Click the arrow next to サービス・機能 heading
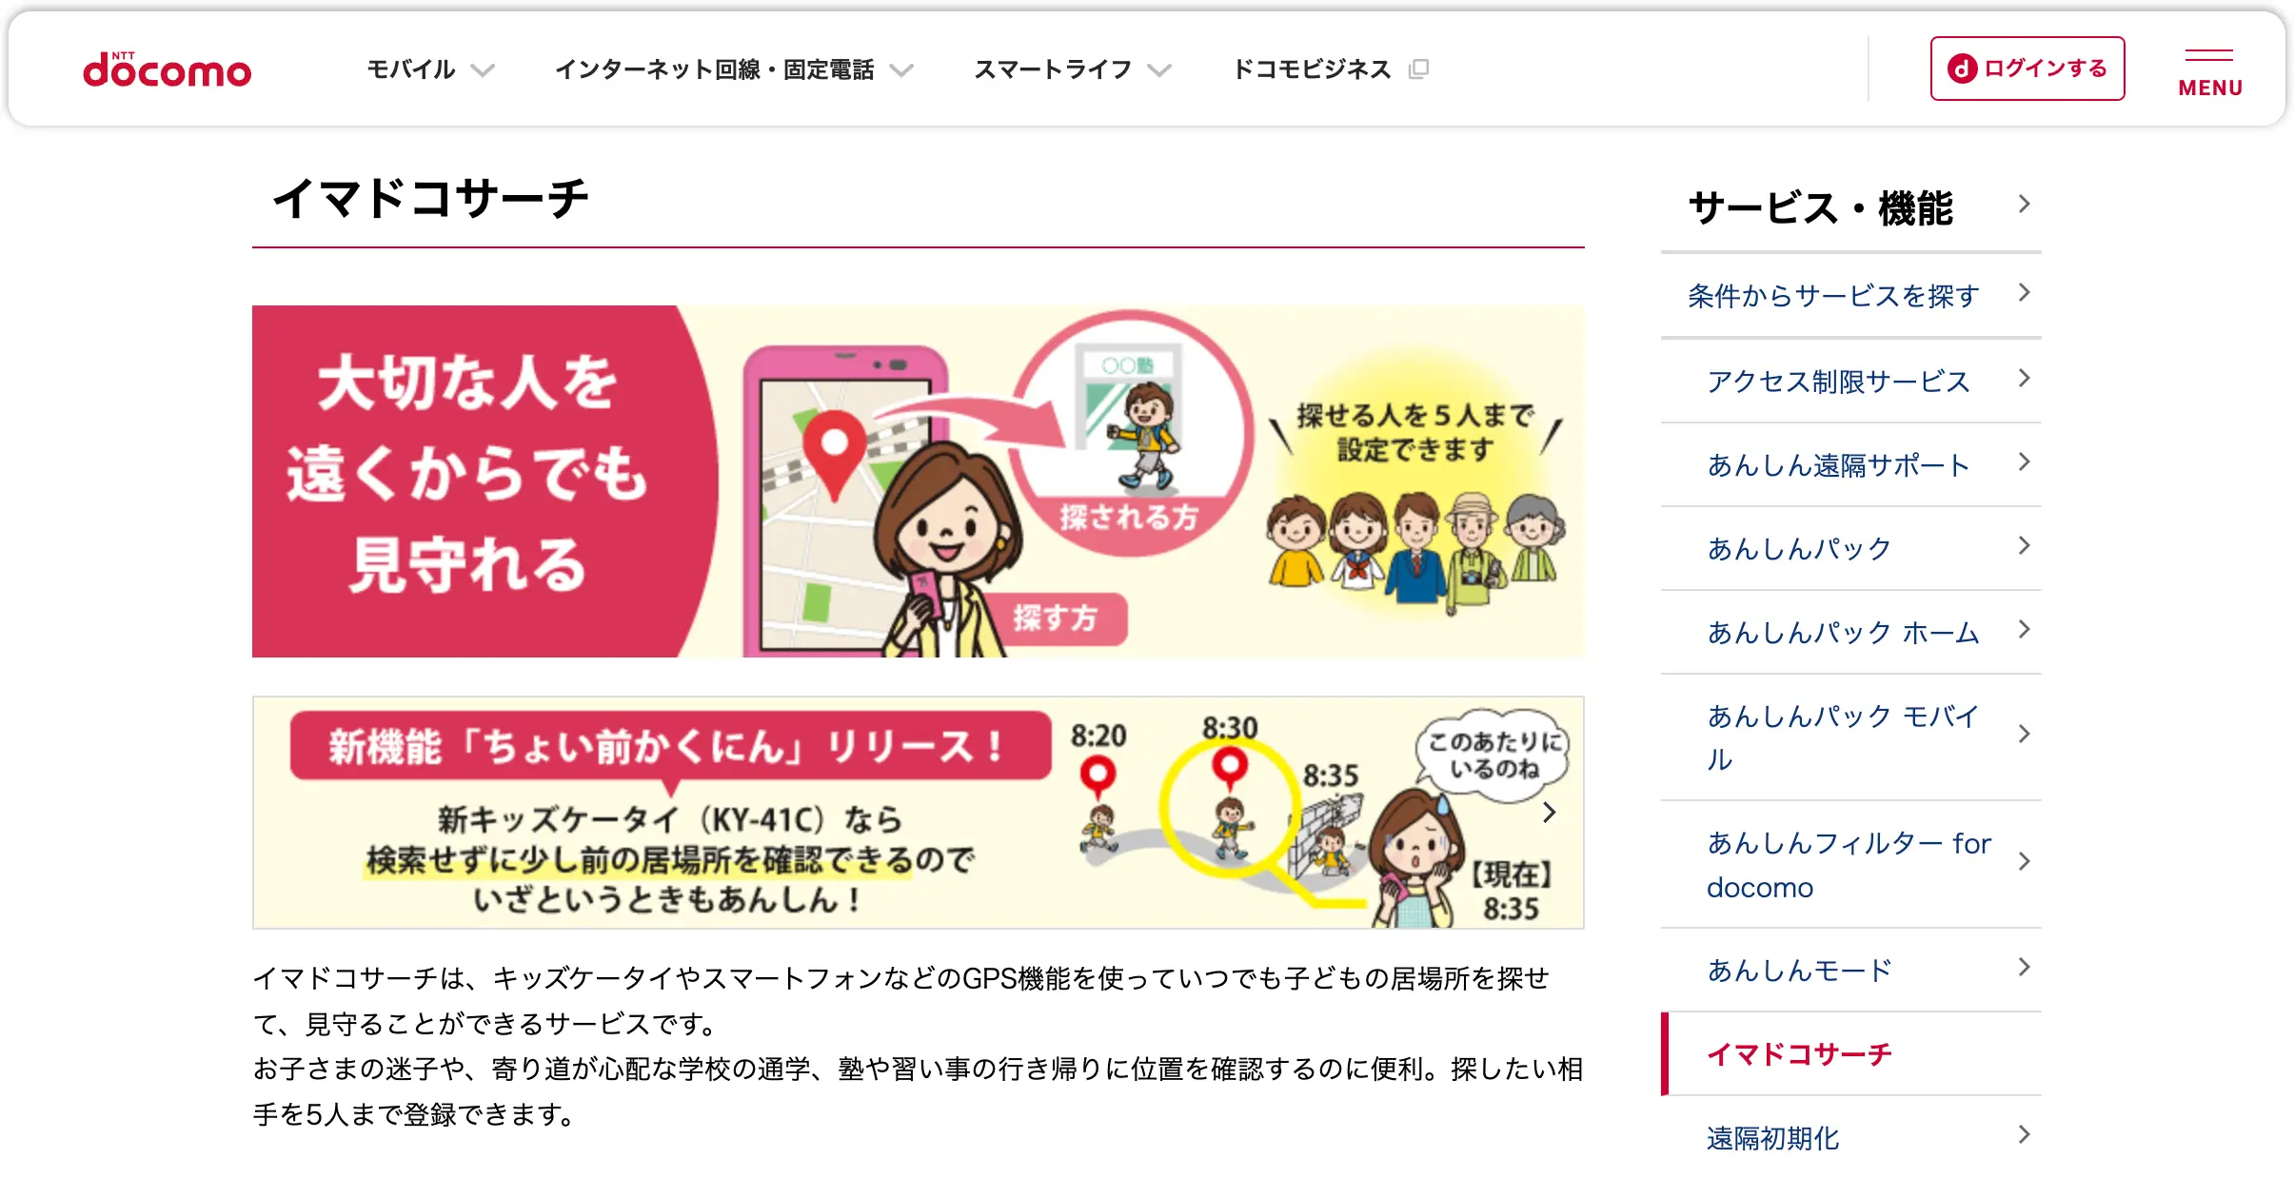Image resolution: width=2294 pixels, height=1178 pixels. click(x=2024, y=205)
